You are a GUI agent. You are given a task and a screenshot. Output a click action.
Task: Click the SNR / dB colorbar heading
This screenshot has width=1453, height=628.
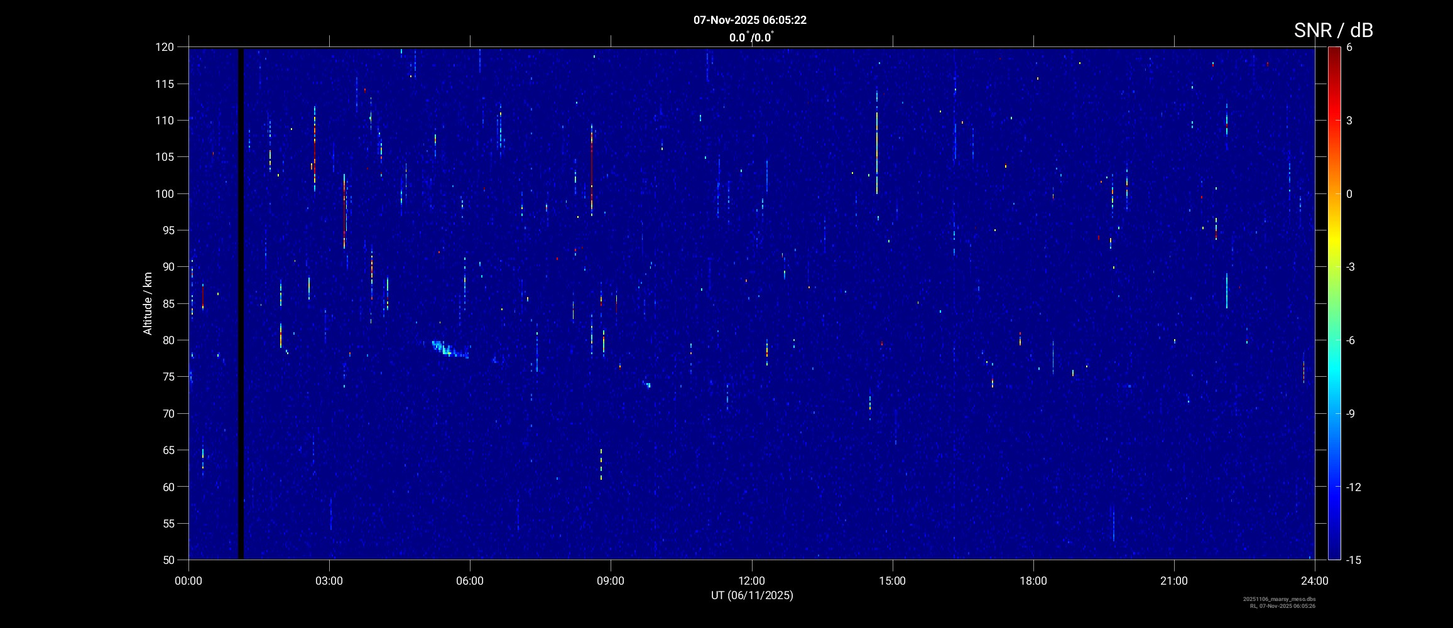pos(1333,30)
